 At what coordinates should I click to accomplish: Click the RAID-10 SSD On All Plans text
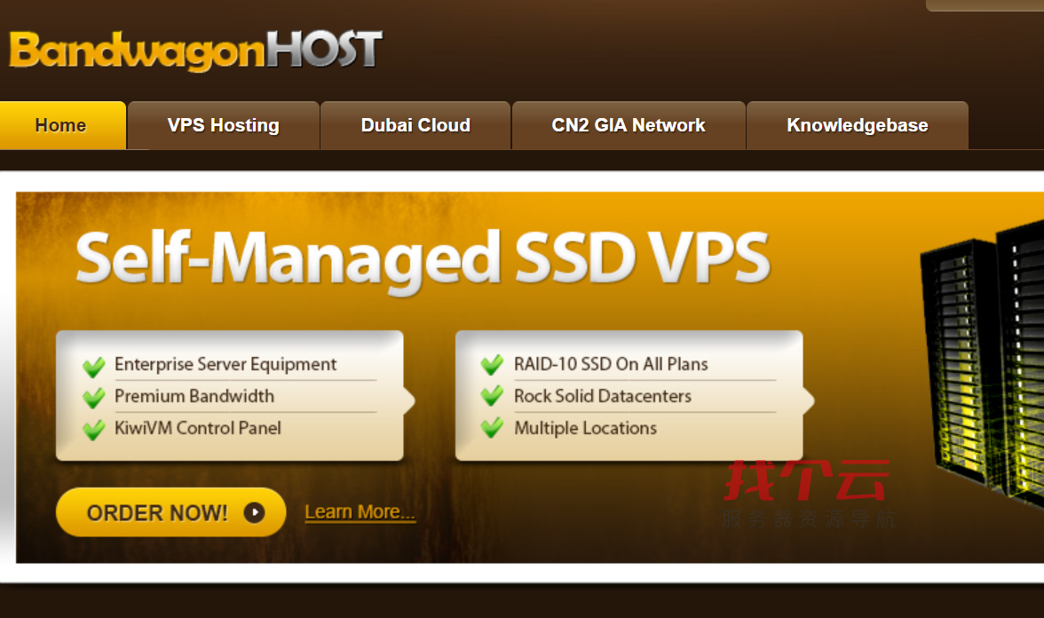611,364
